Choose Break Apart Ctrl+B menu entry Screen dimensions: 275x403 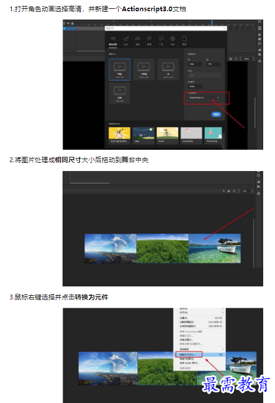[x=199, y=318]
